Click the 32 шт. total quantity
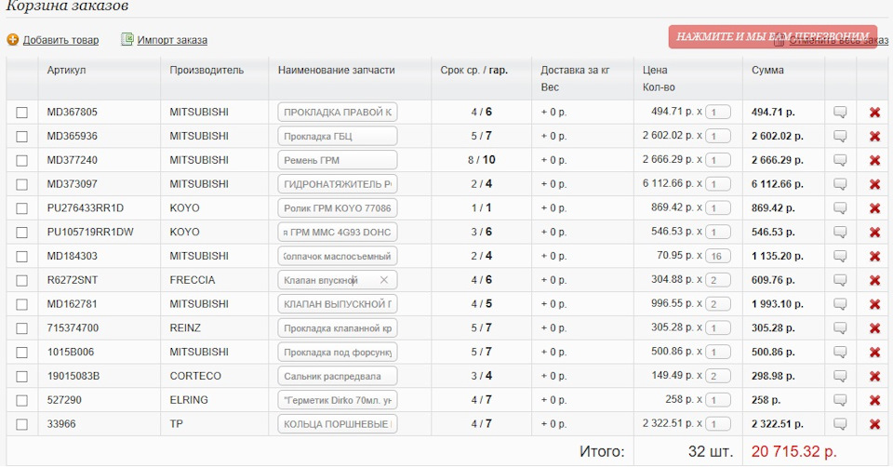This screenshot has height=467, width=893. click(x=711, y=451)
